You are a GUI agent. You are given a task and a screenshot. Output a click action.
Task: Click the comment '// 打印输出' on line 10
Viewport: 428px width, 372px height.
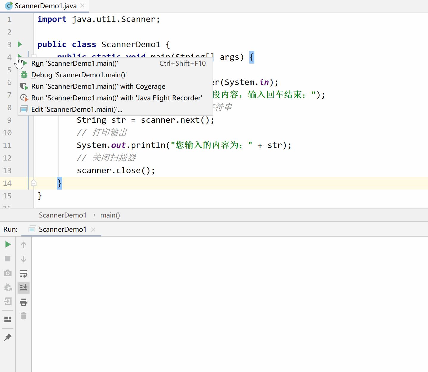pos(102,133)
